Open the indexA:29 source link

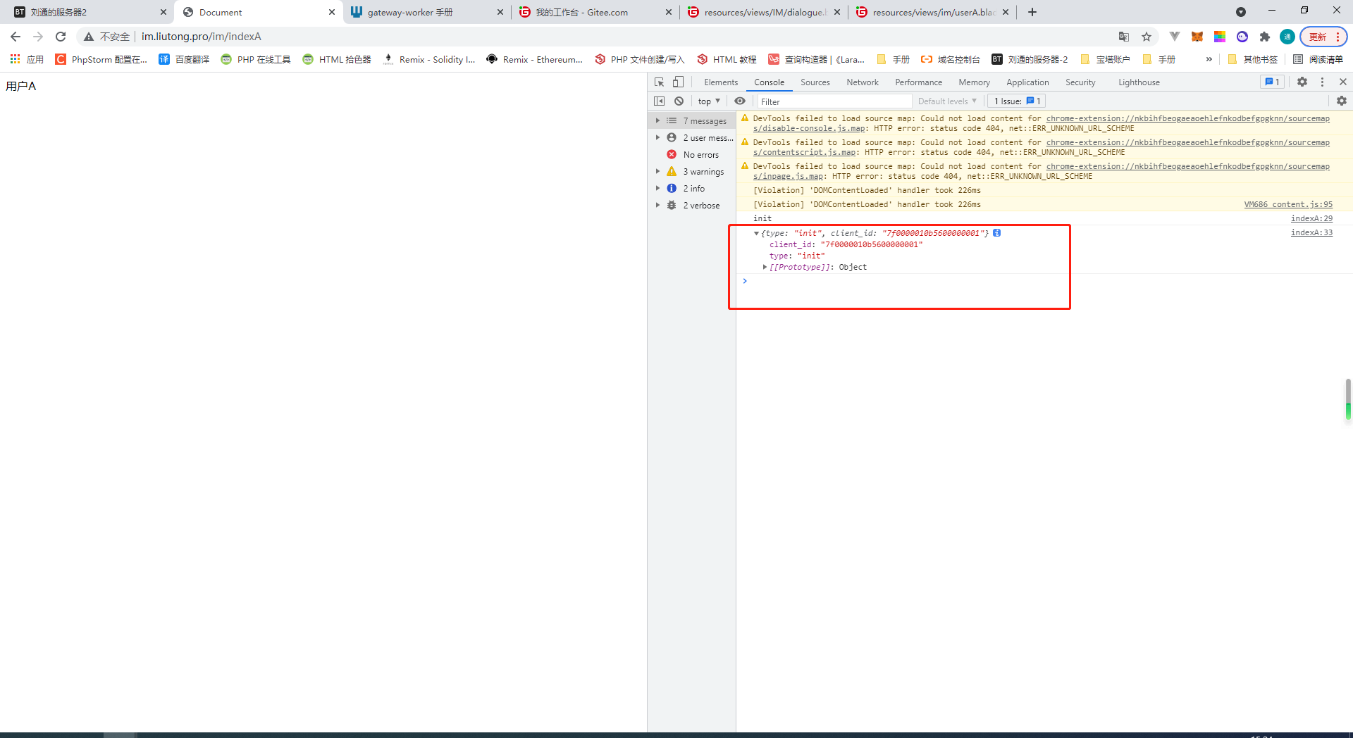pos(1311,218)
